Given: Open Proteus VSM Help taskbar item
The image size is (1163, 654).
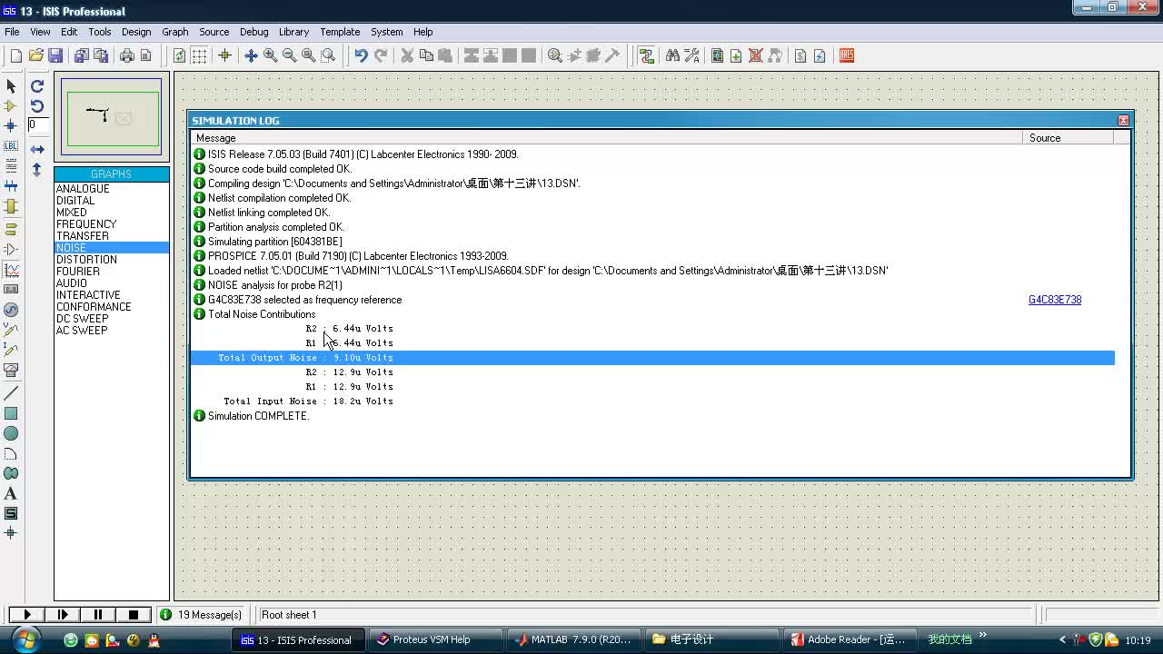Looking at the screenshot, I should [x=436, y=639].
